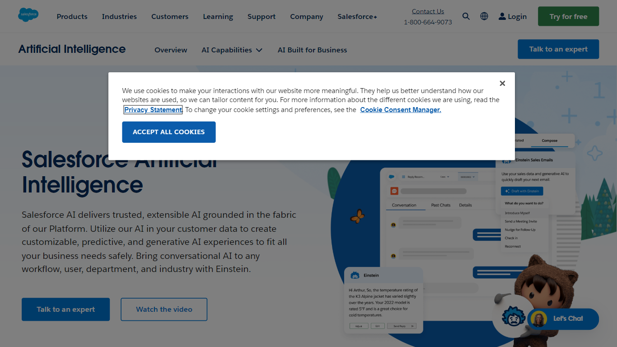Screen dimensions: 617x347
Task: Expand the Support menu
Action: (261, 16)
